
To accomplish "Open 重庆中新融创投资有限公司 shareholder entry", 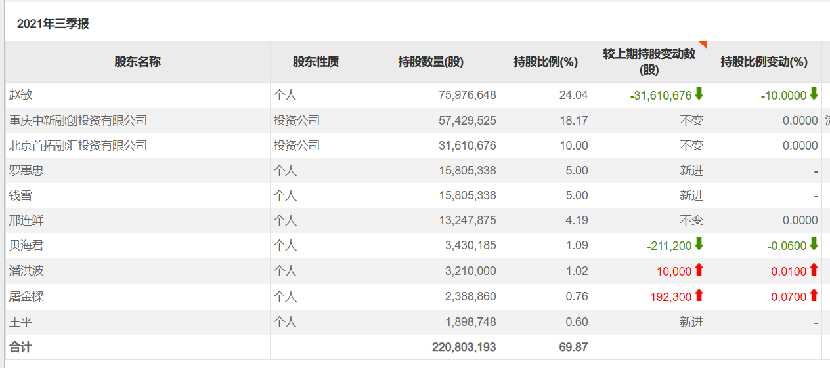I will click(78, 121).
